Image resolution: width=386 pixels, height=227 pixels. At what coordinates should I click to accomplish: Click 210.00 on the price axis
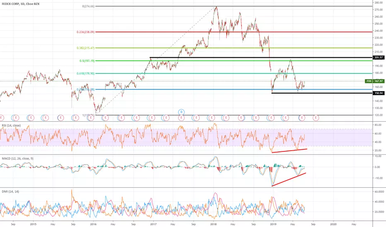[x=379, y=52]
